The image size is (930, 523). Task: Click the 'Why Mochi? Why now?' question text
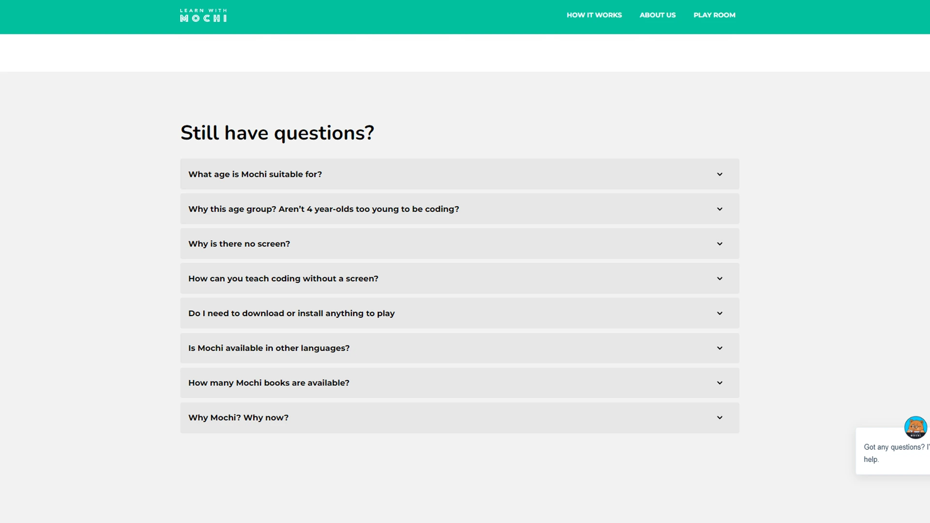238,418
